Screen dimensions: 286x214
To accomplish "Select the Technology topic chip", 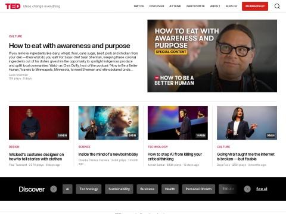I will point(89,189).
